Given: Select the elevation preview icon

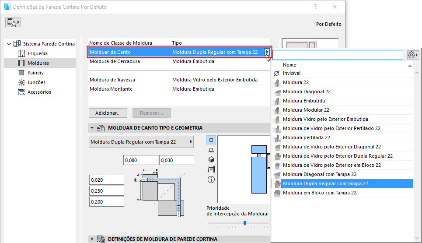Looking at the screenshot, I should point(211,169).
